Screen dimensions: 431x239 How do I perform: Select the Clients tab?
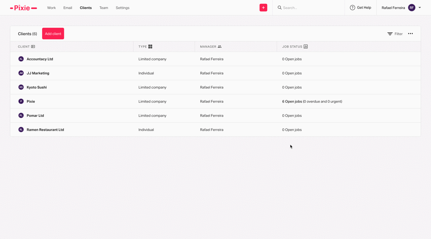(x=86, y=8)
